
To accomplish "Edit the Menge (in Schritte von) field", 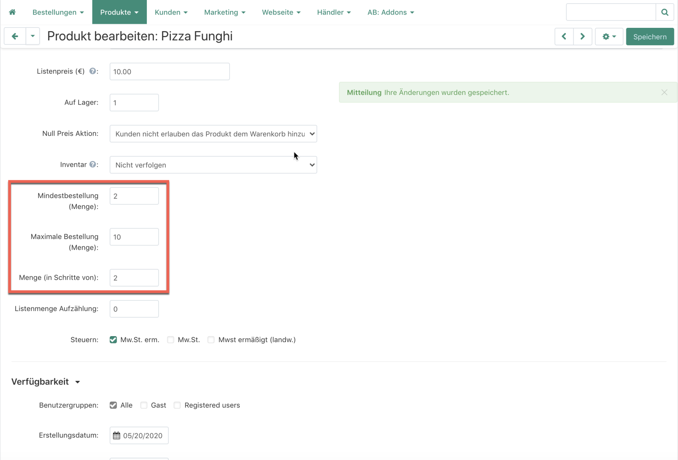I will tap(134, 278).
